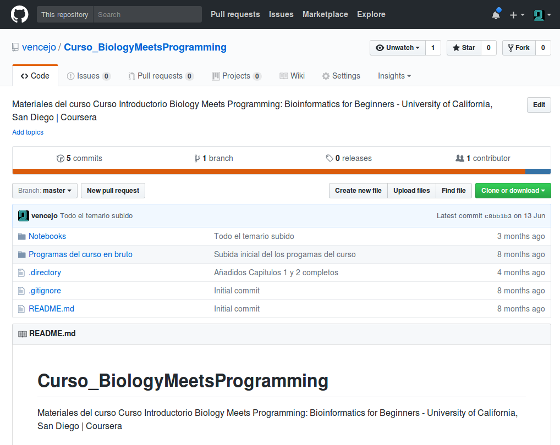
Task: Open the plus create-new menu
Action: pos(517,15)
